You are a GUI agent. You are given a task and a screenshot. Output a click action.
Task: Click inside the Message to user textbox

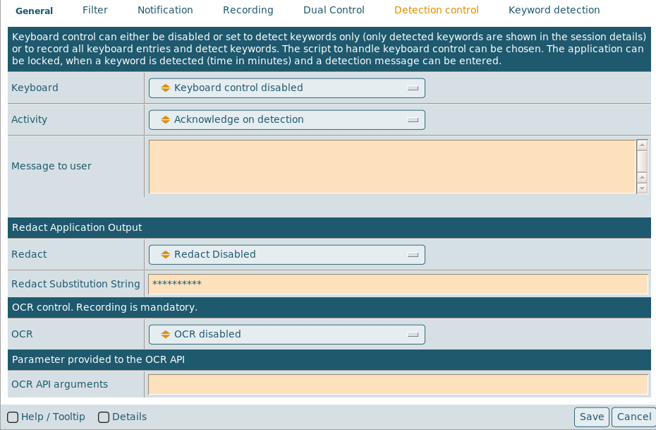[x=391, y=167]
